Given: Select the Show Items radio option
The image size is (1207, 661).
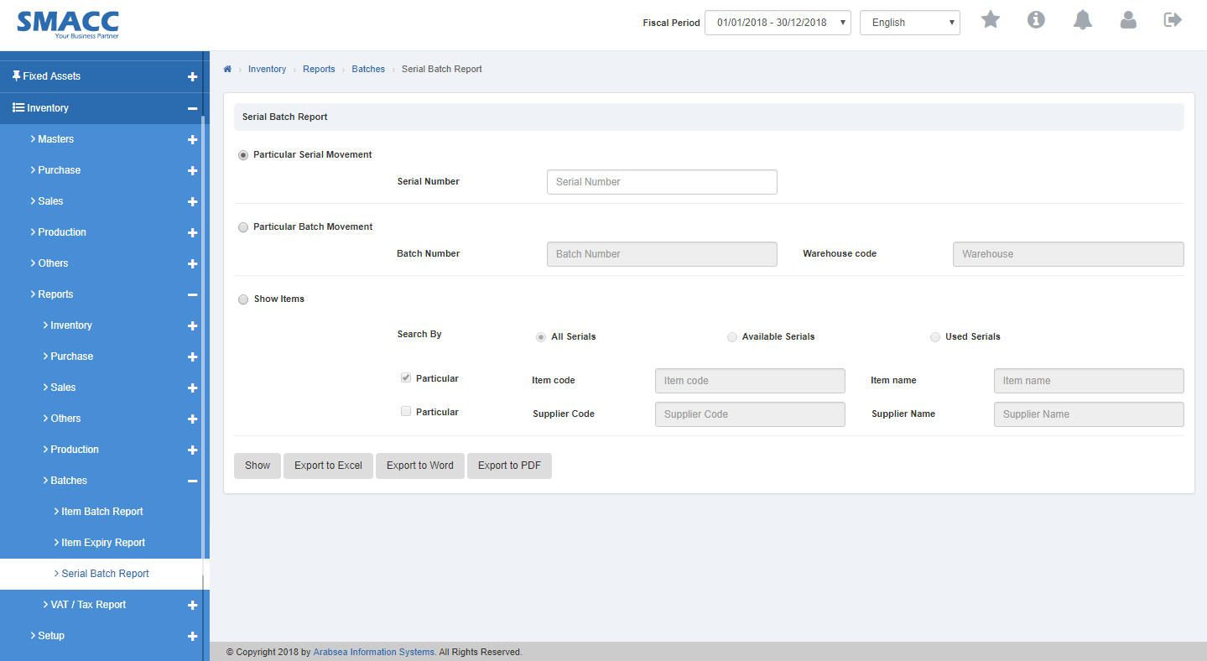Looking at the screenshot, I should point(243,299).
